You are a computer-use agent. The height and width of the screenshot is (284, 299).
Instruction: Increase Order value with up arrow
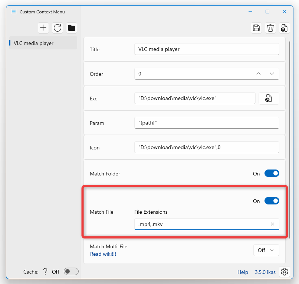pyautogui.click(x=259, y=74)
